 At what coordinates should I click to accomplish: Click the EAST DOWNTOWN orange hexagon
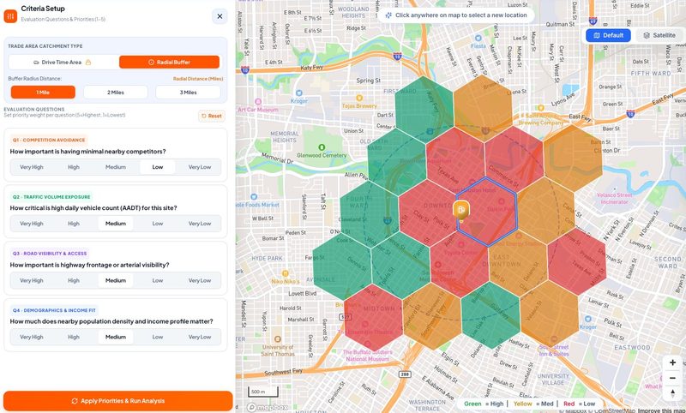point(518,262)
